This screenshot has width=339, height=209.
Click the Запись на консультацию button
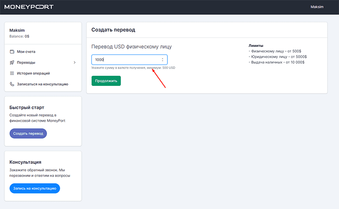click(x=35, y=188)
